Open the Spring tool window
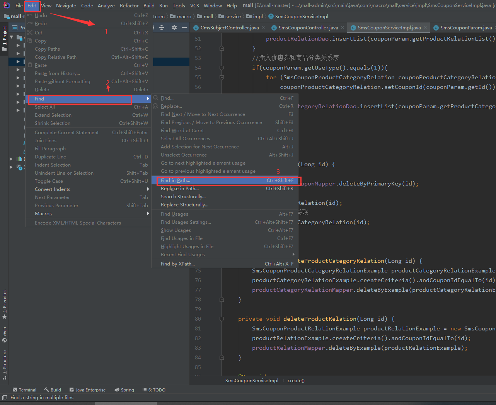The height and width of the screenshot is (405, 496). coord(124,390)
